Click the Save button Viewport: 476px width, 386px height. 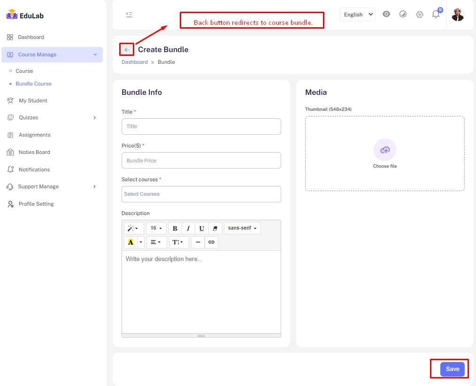click(452, 369)
